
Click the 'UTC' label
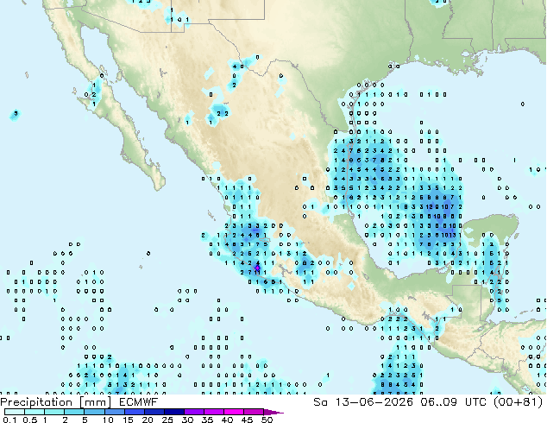tap(476, 402)
